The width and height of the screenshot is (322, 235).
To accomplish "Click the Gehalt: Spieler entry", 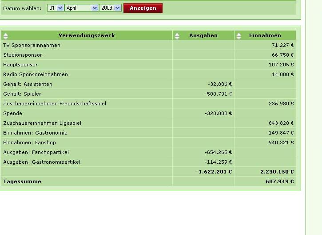I will click(22, 94).
